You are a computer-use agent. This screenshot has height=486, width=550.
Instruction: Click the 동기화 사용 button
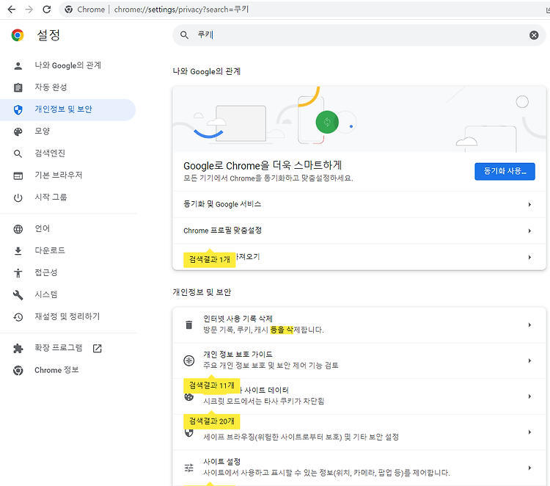tap(505, 171)
